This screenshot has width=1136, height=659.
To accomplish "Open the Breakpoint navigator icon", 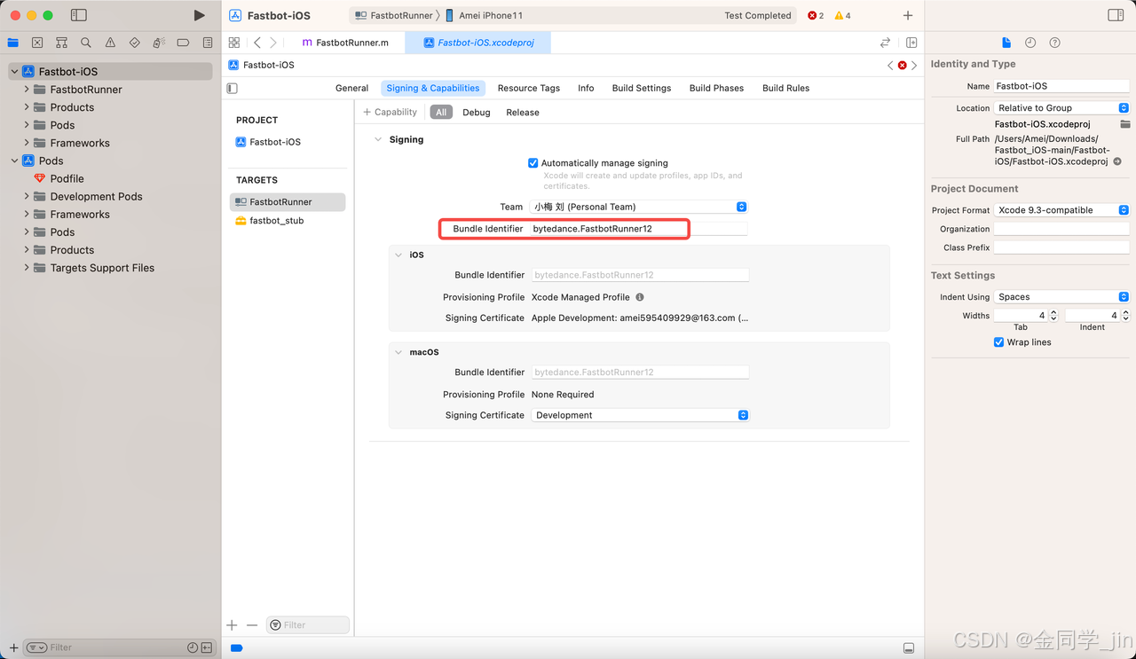I will tap(183, 43).
